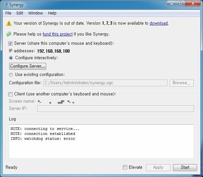
Task: Click the Configuration file path field
Action: pyautogui.click(x=105, y=83)
